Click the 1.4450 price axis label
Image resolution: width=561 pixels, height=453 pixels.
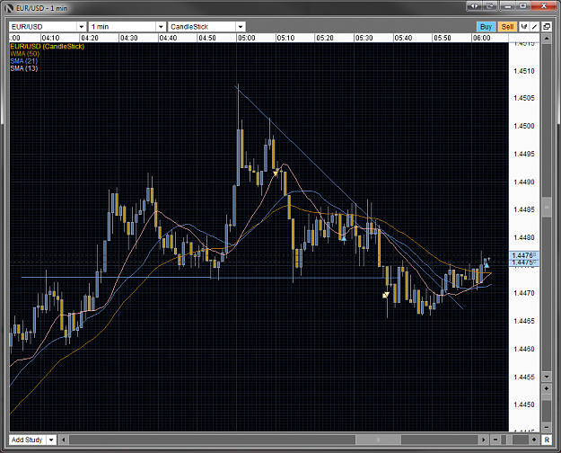(524, 404)
